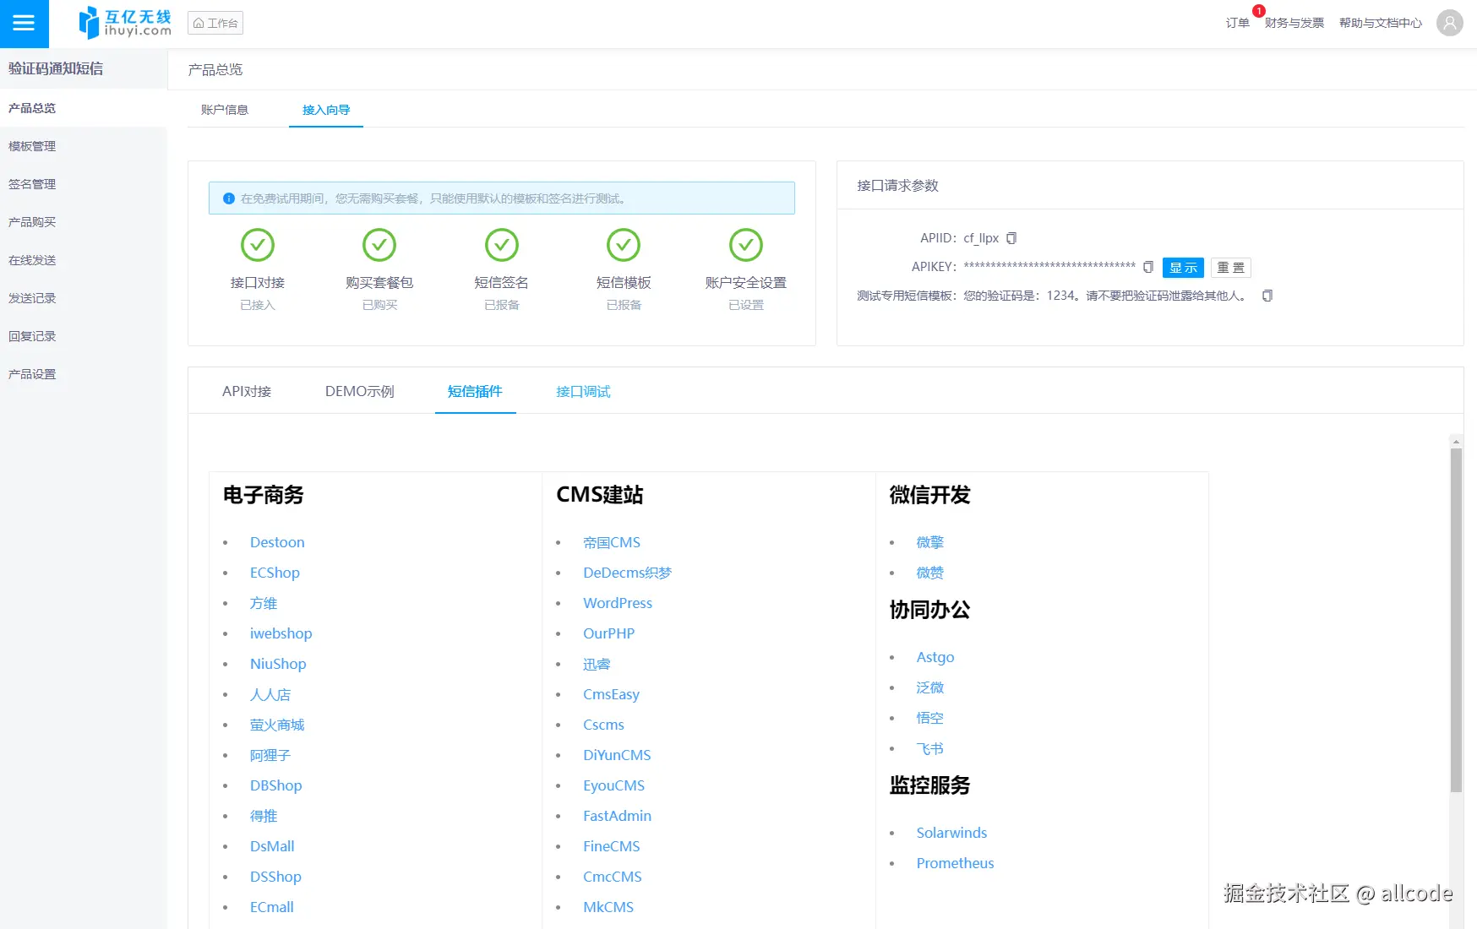
Task: Open the 帝国CMS plugin link
Action: pos(612,542)
